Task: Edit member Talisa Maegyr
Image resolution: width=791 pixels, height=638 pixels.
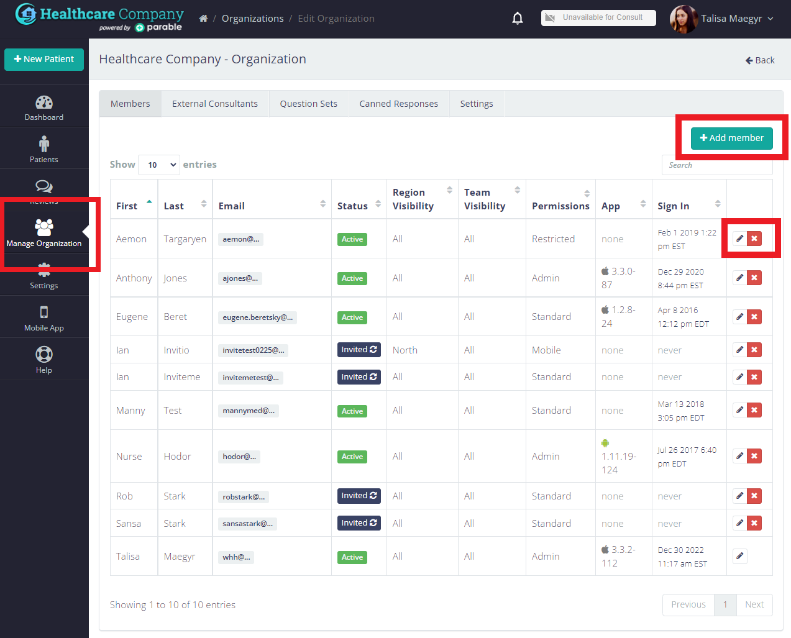Action: coord(739,556)
